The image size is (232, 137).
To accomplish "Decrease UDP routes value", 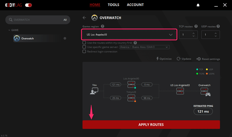I will pyautogui.click(x=216, y=36).
